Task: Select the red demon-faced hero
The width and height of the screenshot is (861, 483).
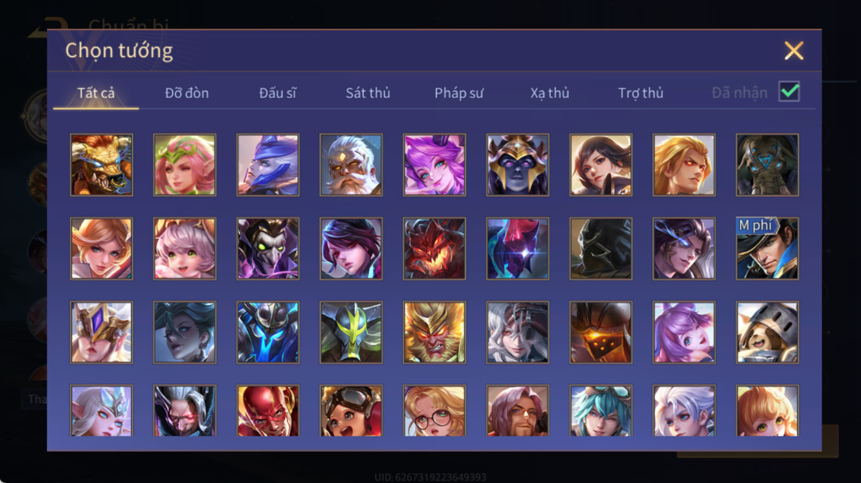Action: 434,249
